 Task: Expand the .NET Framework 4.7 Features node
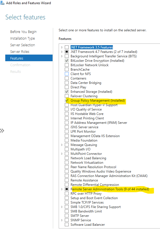coord(62,52)
